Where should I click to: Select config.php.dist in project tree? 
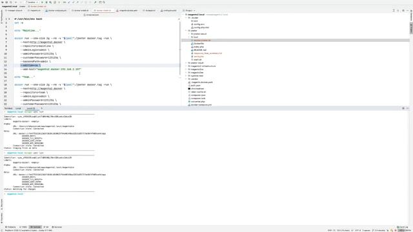point(201,27)
